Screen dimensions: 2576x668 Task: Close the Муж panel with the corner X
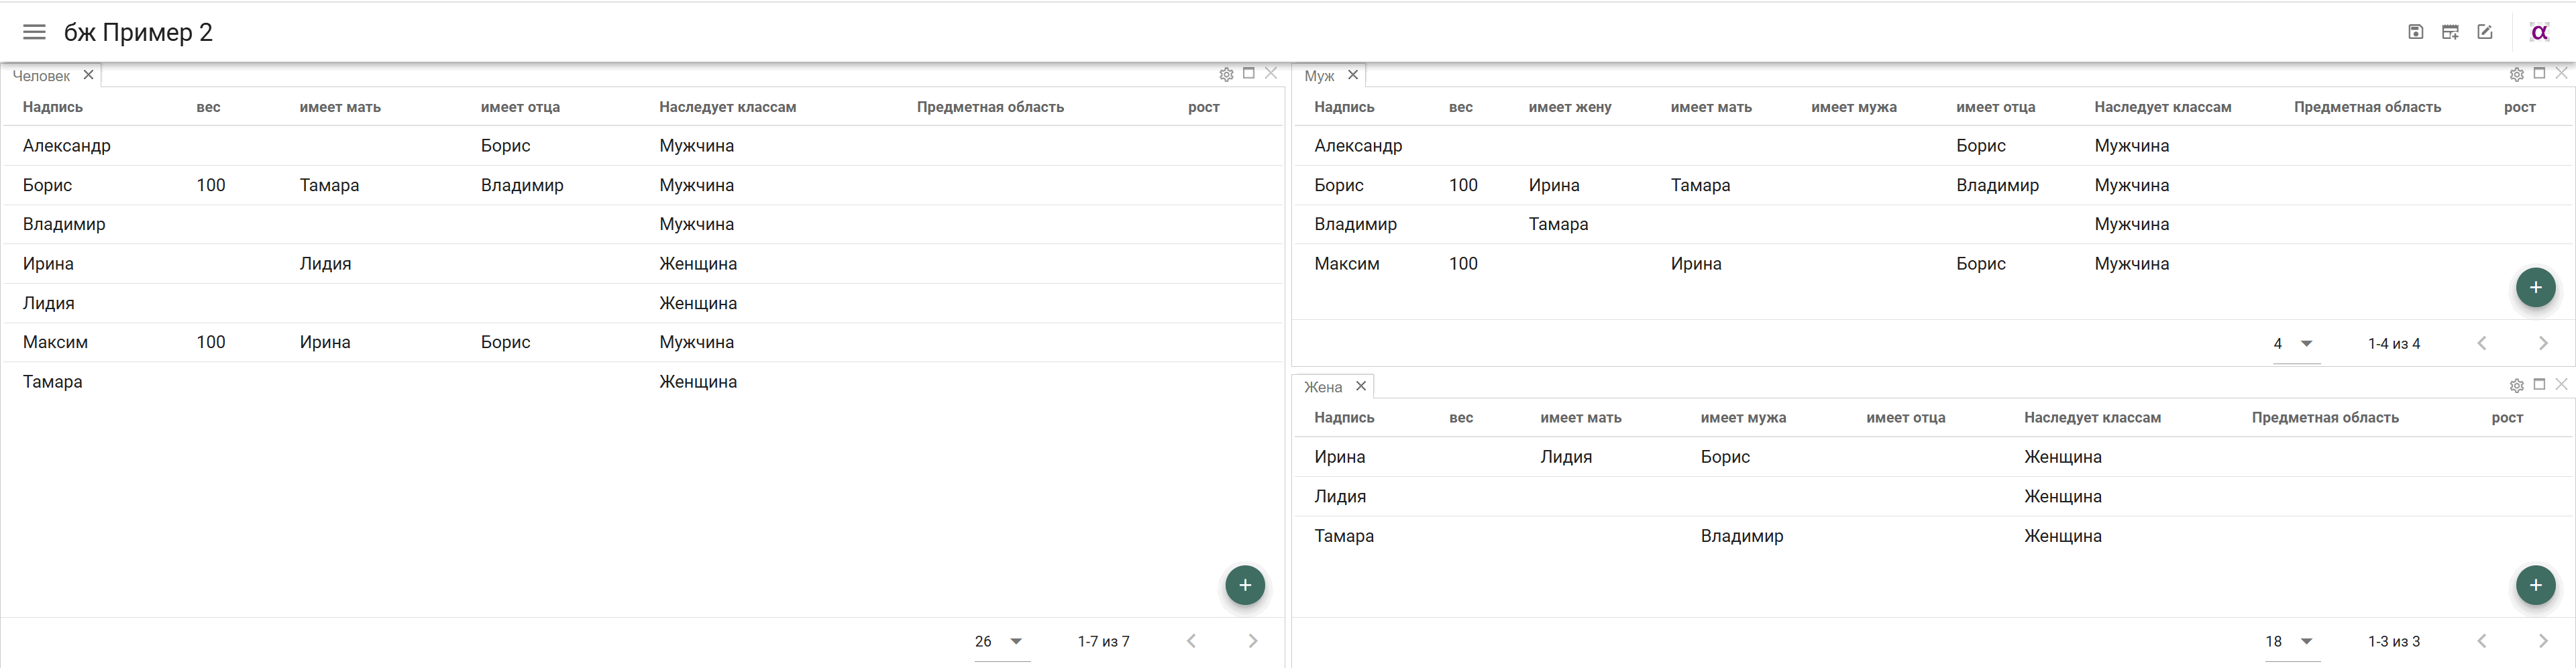click(2562, 73)
